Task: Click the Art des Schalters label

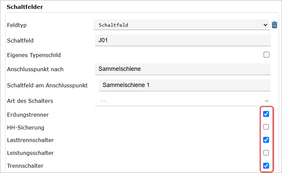Action: [x=30, y=101]
